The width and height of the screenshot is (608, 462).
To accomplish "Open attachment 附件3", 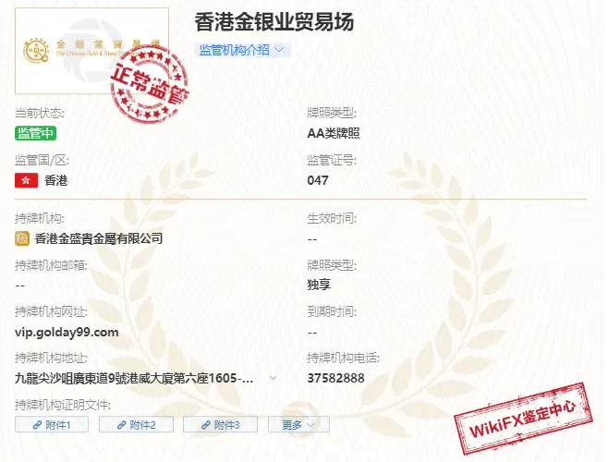I will (220, 425).
